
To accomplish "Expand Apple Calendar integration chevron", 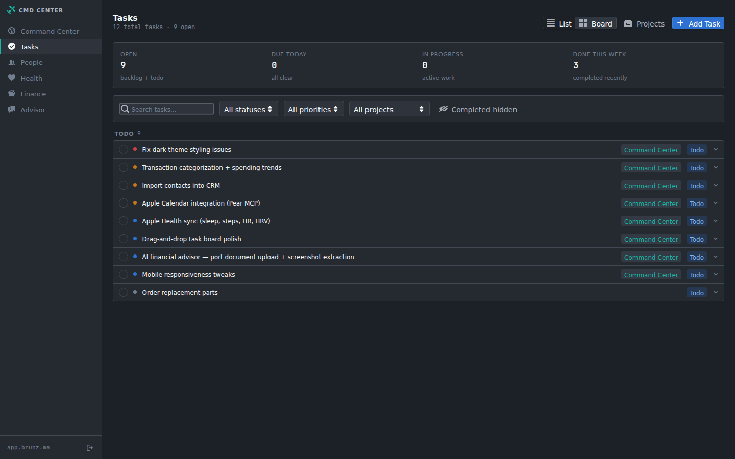I will pyautogui.click(x=716, y=203).
